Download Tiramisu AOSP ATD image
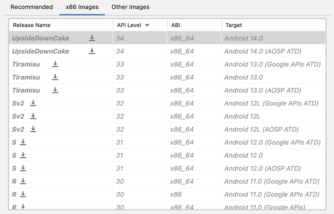The image size is (334, 214). (55, 90)
